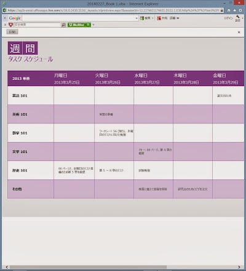The width and height of the screenshot is (246, 271).
Task: Click the browser address bar URL
Action: [x=113, y=10]
